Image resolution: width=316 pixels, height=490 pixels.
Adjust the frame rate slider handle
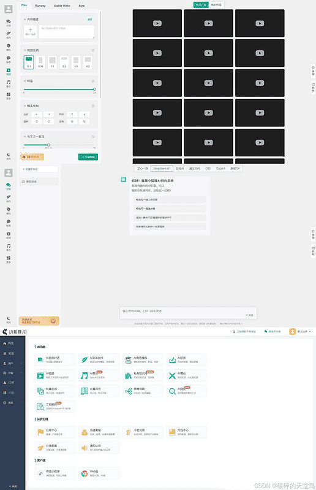[94, 90]
